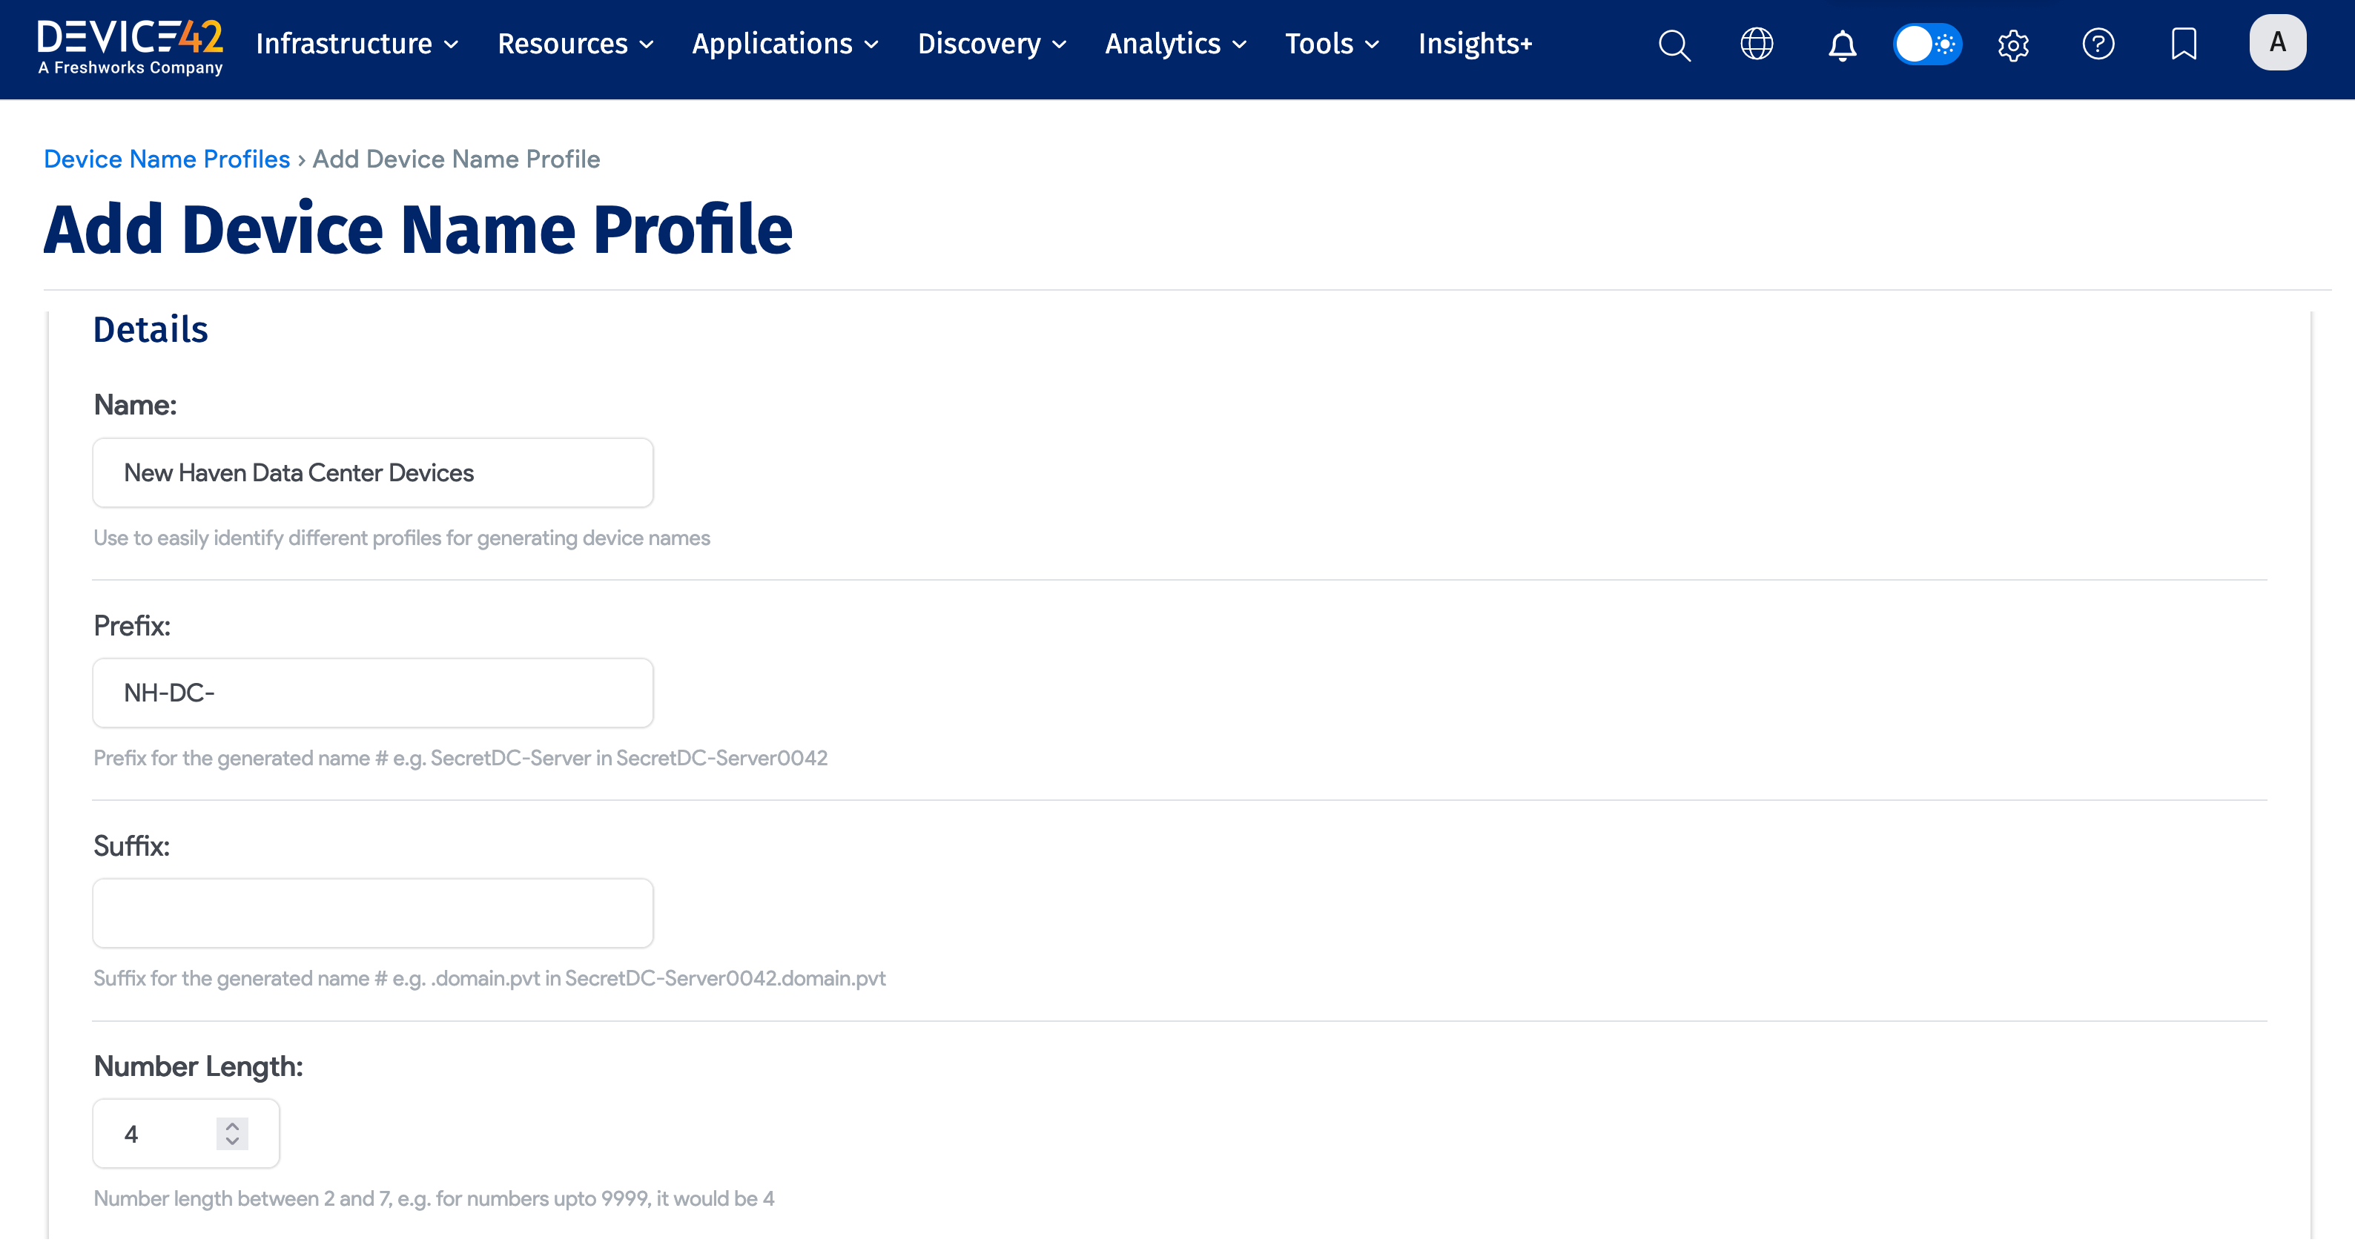The image size is (2355, 1251).
Task: Open the notifications bell
Action: tap(1842, 44)
